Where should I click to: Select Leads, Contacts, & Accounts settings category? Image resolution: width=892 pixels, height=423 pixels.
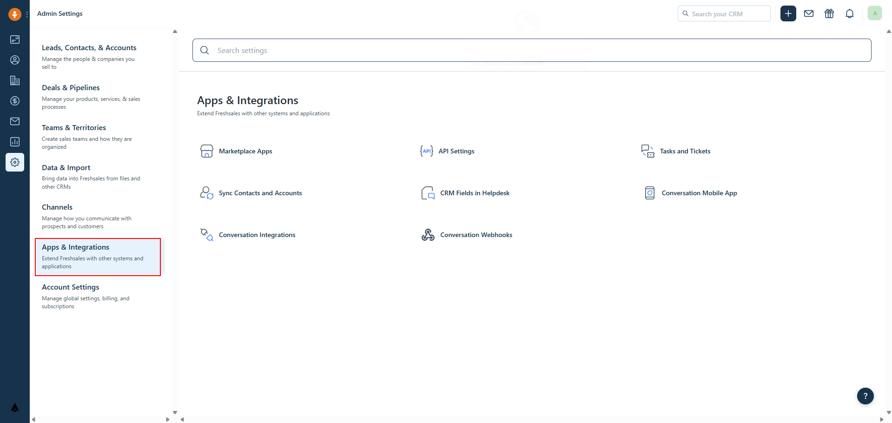(98, 57)
